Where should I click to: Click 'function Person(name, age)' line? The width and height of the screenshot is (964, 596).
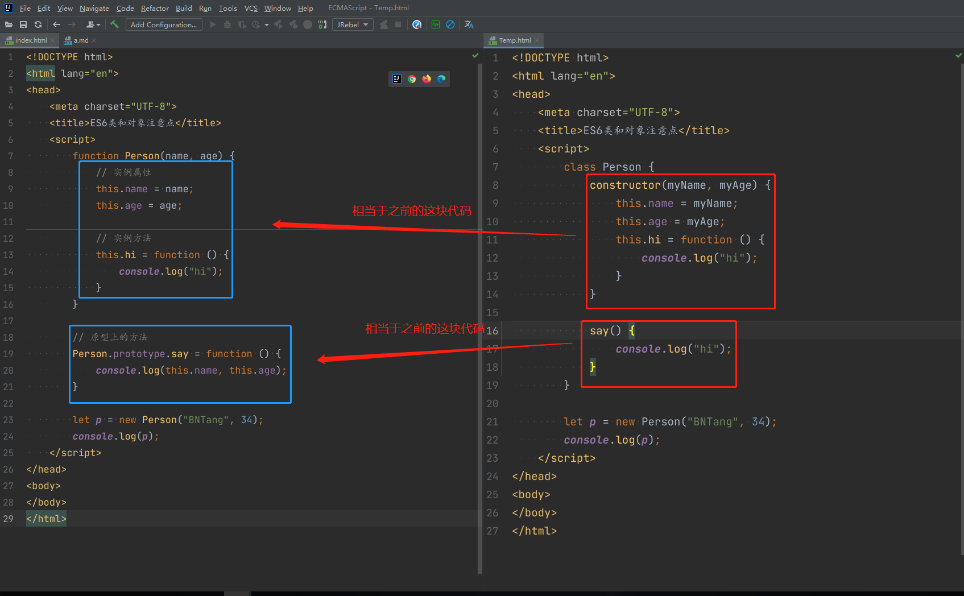[154, 156]
